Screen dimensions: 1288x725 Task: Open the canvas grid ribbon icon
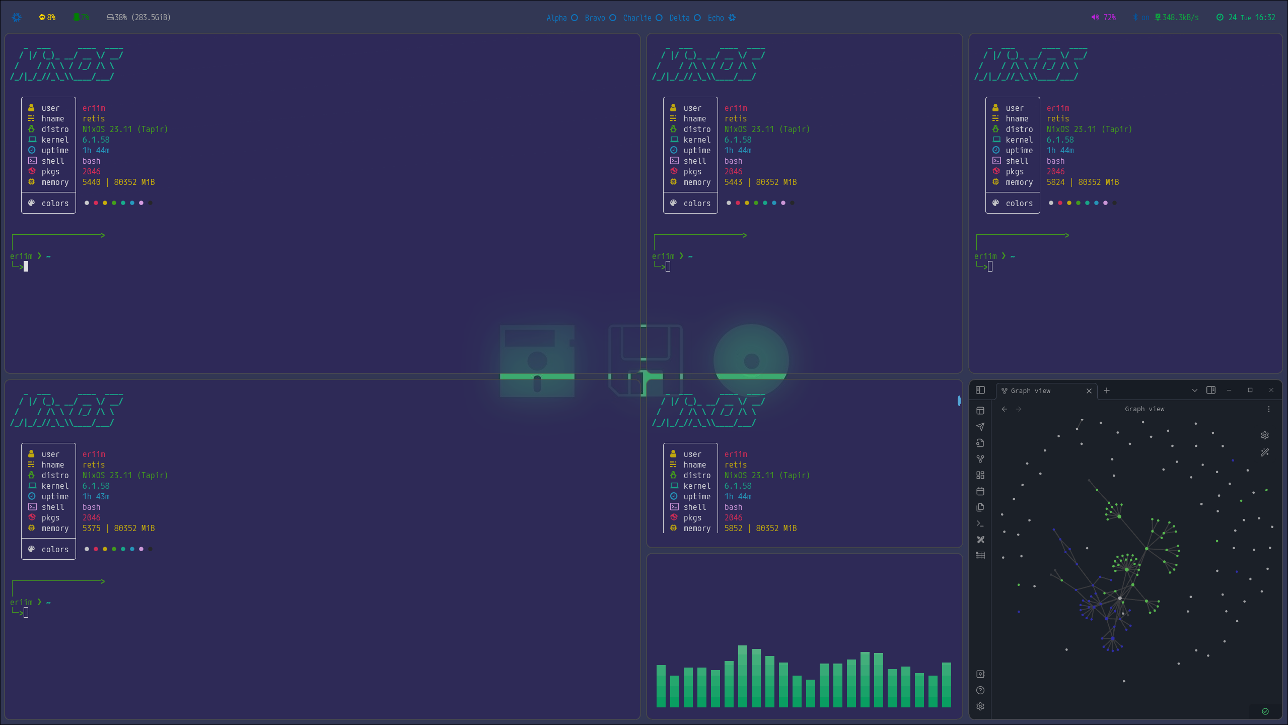pos(980,475)
